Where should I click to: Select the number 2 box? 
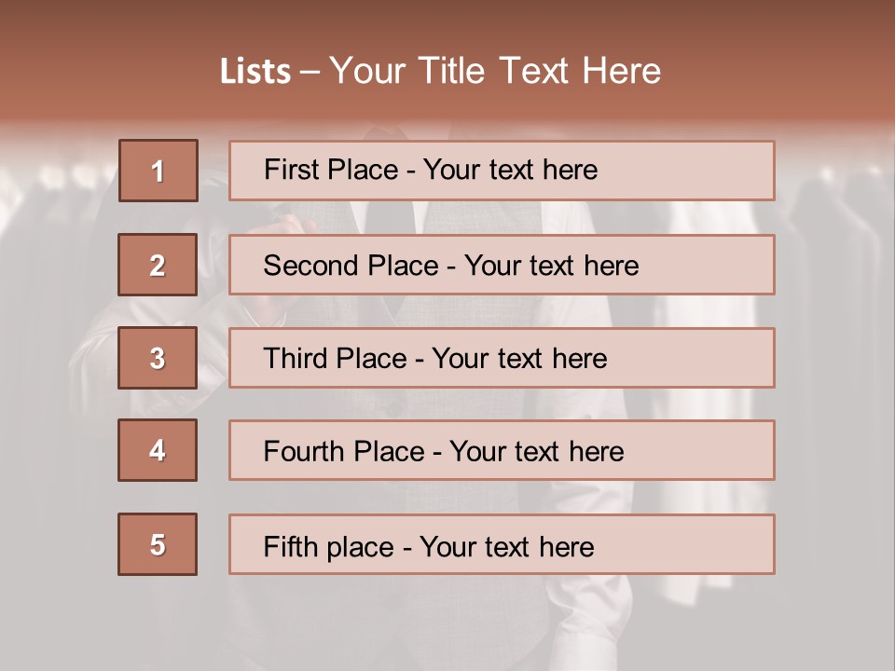tap(158, 265)
